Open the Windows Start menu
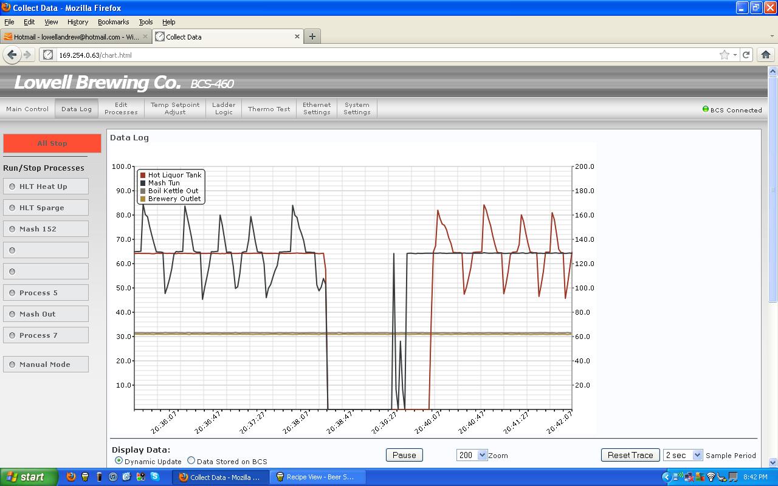The height and width of the screenshot is (486, 778). [29, 477]
